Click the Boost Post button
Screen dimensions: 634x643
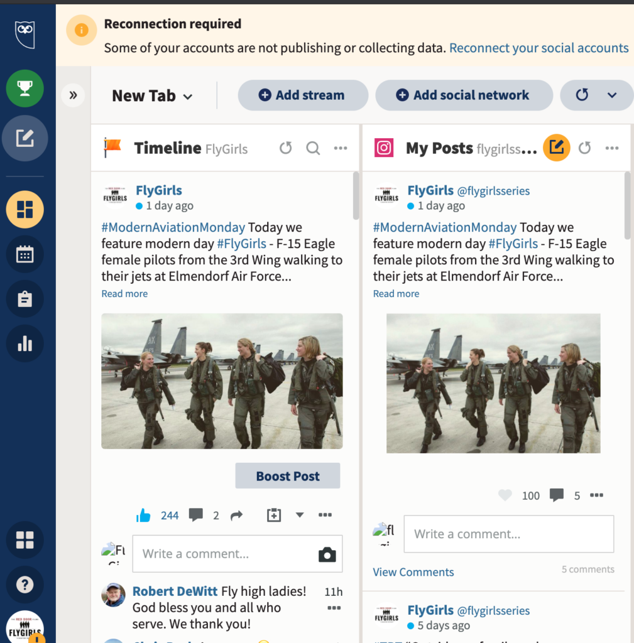tap(288, 476)
